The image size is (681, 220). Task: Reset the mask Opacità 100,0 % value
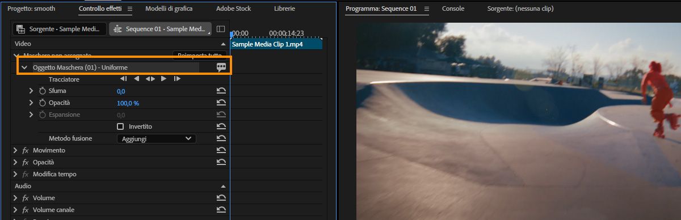click(221, 103)
